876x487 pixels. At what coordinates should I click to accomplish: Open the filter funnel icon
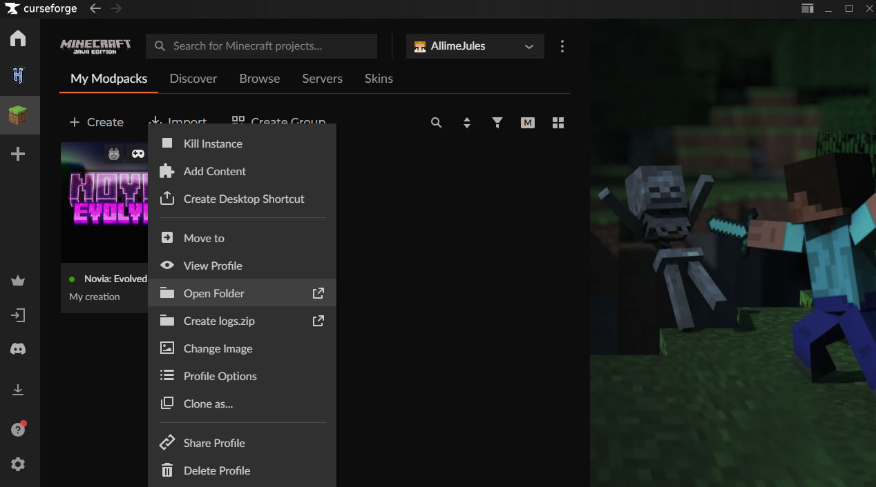pos(497,123)
